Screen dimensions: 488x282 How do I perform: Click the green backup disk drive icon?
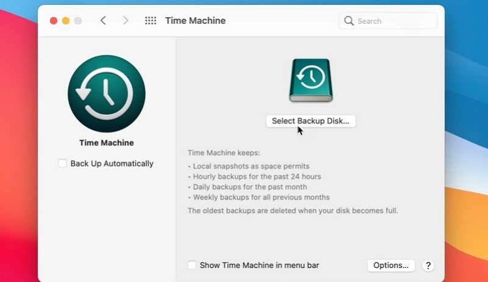311,81
